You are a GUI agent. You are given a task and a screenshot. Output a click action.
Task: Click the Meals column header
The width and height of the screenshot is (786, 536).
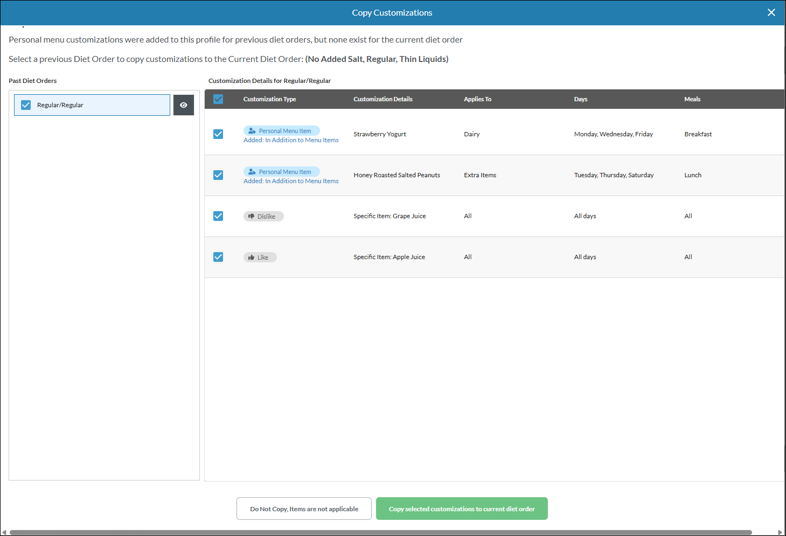coord(693,99)
